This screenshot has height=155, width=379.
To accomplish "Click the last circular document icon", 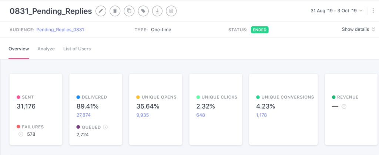I will point(171,11).
